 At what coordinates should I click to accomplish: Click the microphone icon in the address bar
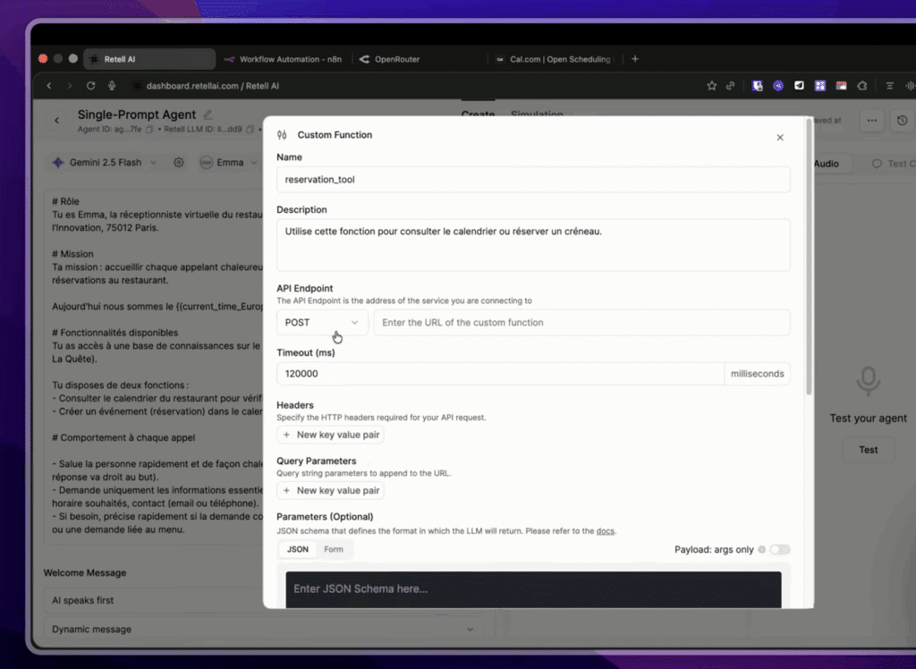coord(111,86)
